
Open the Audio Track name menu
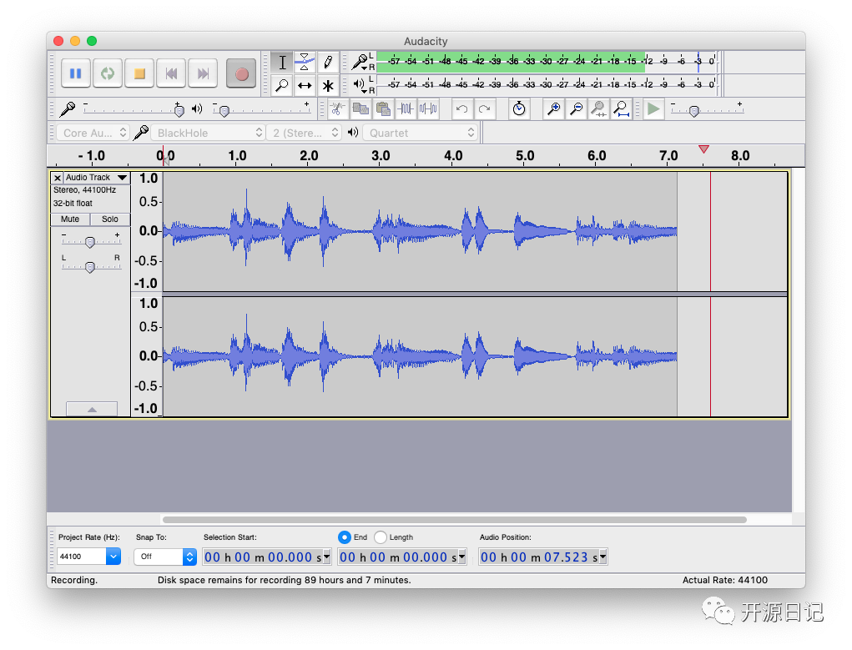pyautogui.click(x=96, y=178)
